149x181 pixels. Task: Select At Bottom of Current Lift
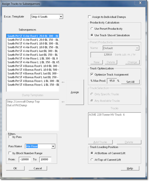click(x=92, y=153)
